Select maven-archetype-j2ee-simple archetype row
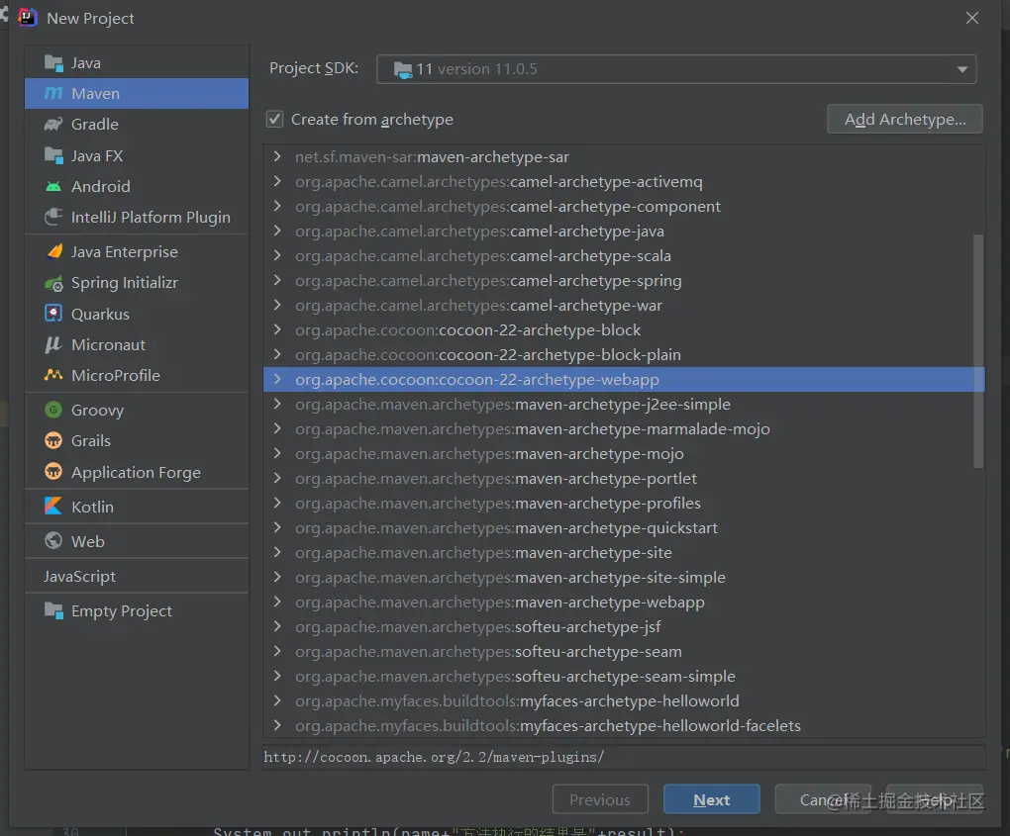This screenshot has width=1010, height=836. click(x=624, y=405)
